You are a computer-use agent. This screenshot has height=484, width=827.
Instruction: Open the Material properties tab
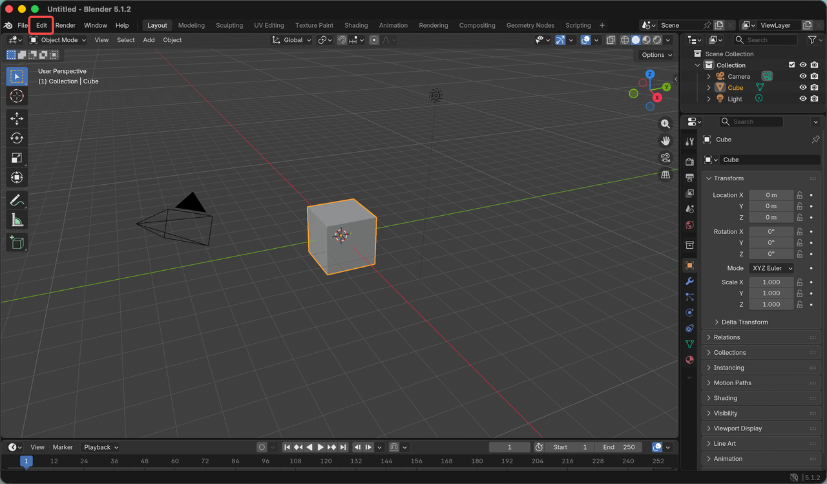point(689,360)
